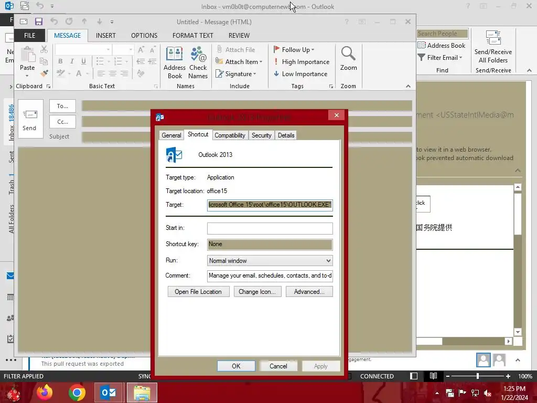Viewport: 537px width, 403px height.
Task: Click the Zoom magnifier icon
Action: click(348, 54)
